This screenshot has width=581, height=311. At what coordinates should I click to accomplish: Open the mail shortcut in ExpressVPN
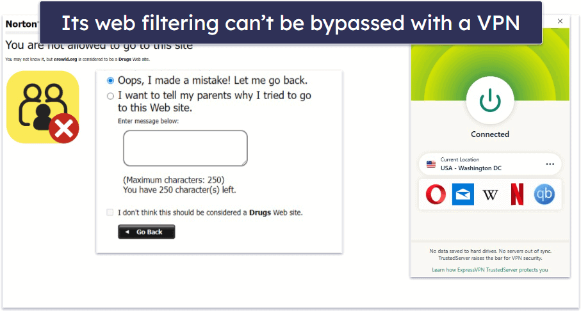pos(462,195)
